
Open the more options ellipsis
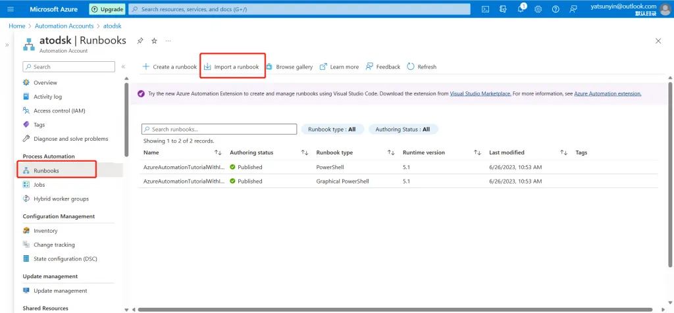[168, 41]
